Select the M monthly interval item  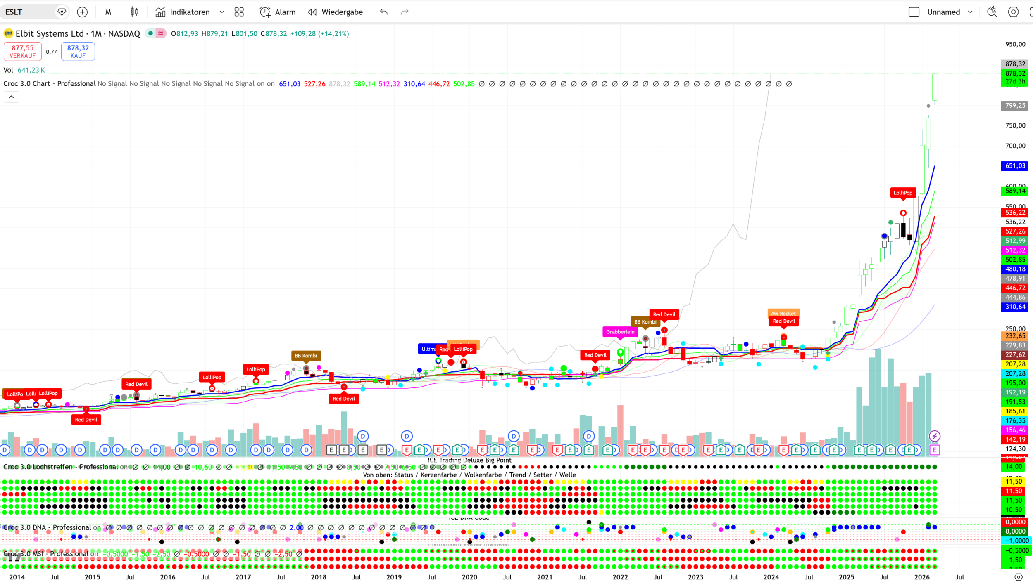[x=108, y=12]
